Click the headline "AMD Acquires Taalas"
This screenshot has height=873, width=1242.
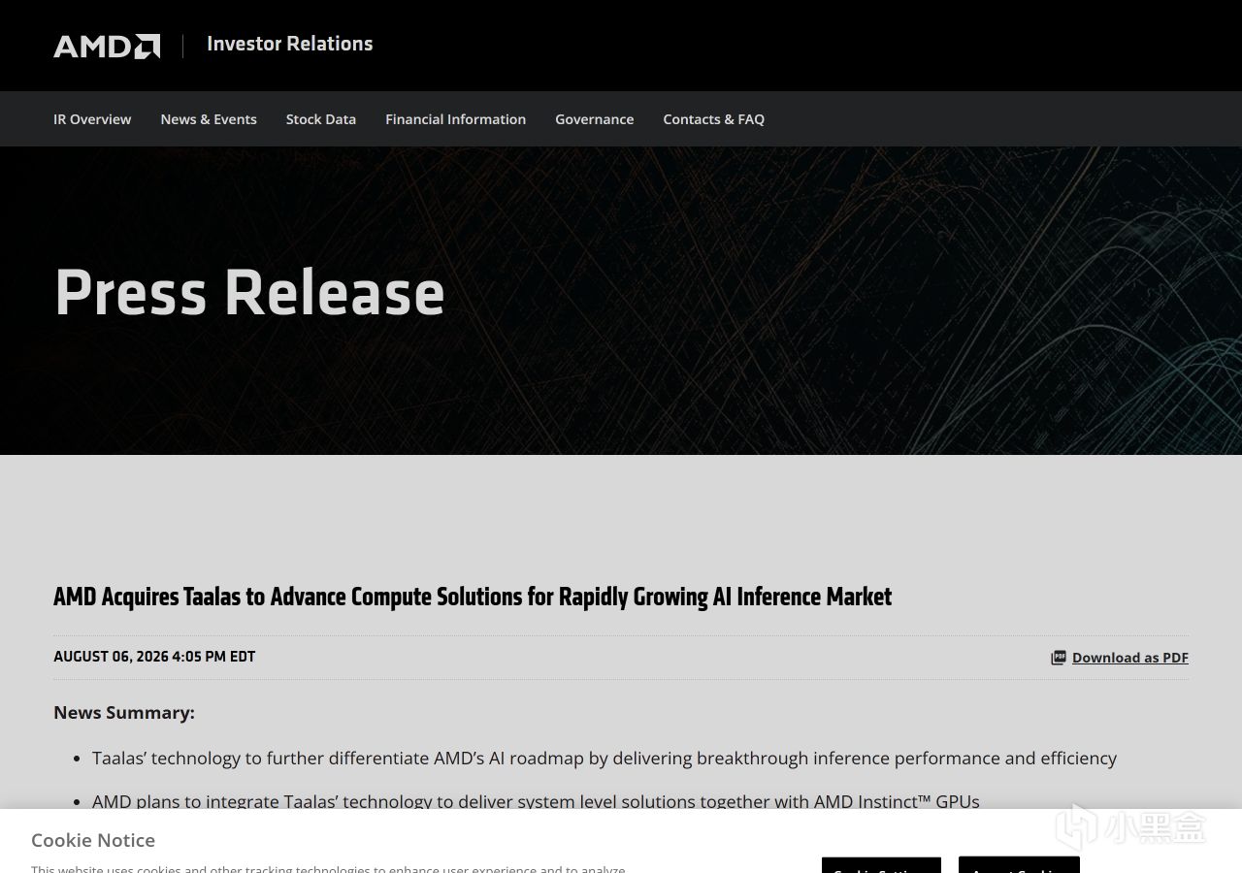pyautogui.click(x=473, y=597)
